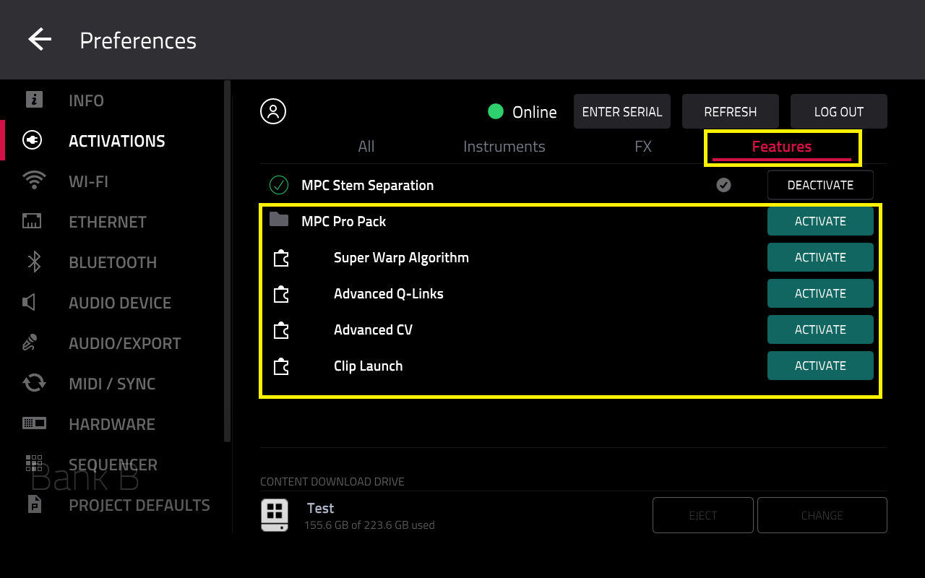Click the gray downloaded checkmark for Stem Separation

click(723, 185)
